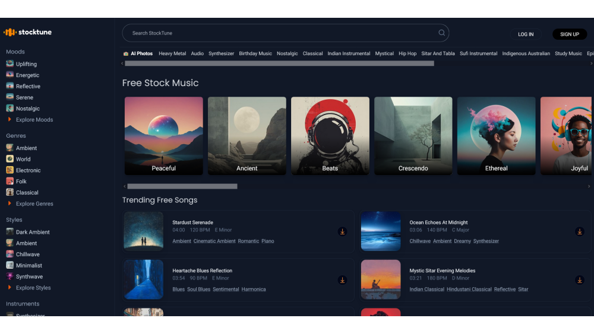594x334 pixels.
Task: Click the StockTune logo
Action: pyautogui.click(x=28, y=32)
